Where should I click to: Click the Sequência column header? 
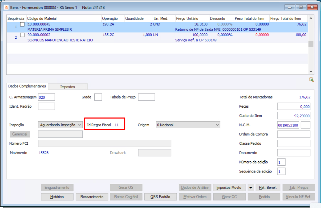coord(16,19)
